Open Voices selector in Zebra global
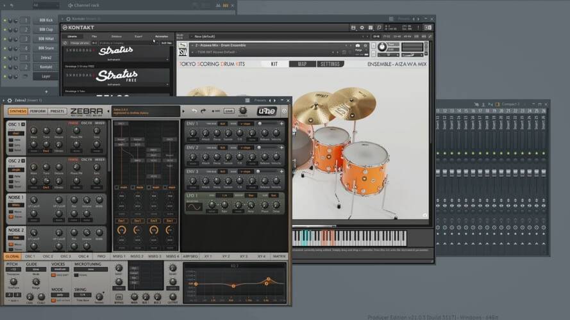Image resolution: width=570 pixels, height=320 pixels. pos(60,269)
